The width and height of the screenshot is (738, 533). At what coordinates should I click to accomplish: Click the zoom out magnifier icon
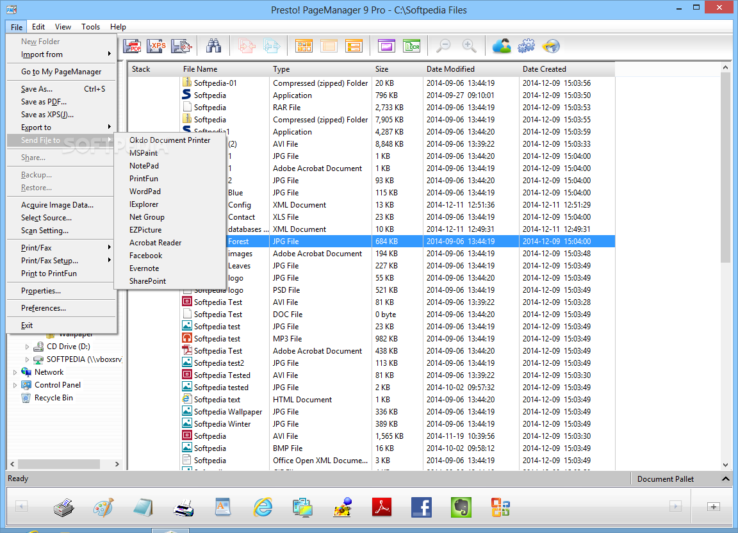click(443, 45)
